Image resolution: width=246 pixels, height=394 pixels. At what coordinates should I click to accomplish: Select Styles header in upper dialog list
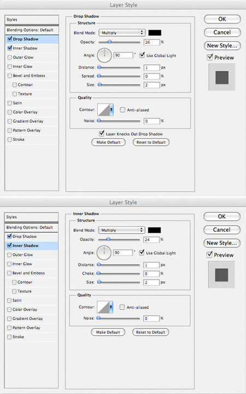32,20
